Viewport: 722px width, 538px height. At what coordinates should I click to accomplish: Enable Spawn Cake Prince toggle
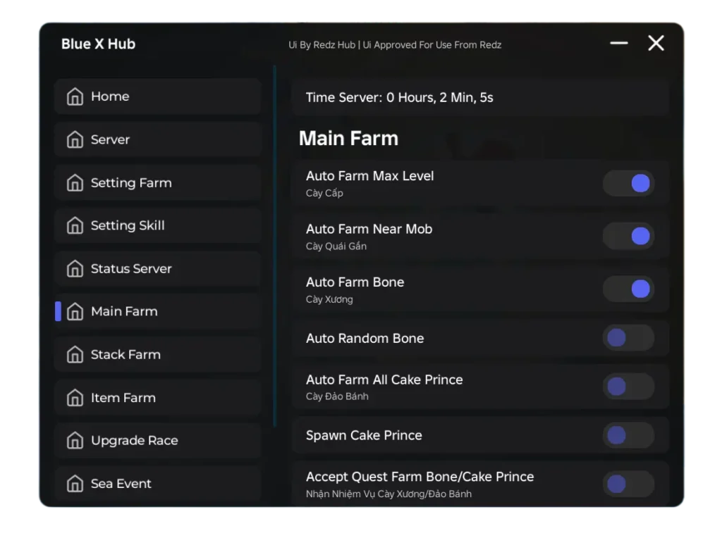[628, 435]
